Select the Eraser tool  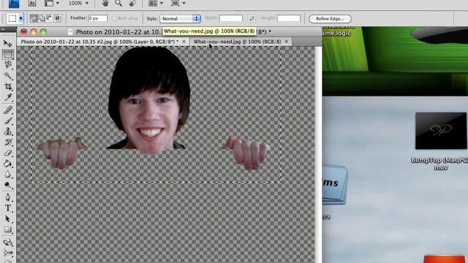(8, 153)
